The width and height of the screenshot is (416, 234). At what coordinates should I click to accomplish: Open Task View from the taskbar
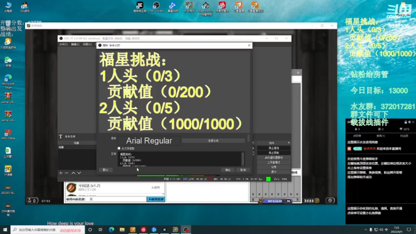coord(100,230)
